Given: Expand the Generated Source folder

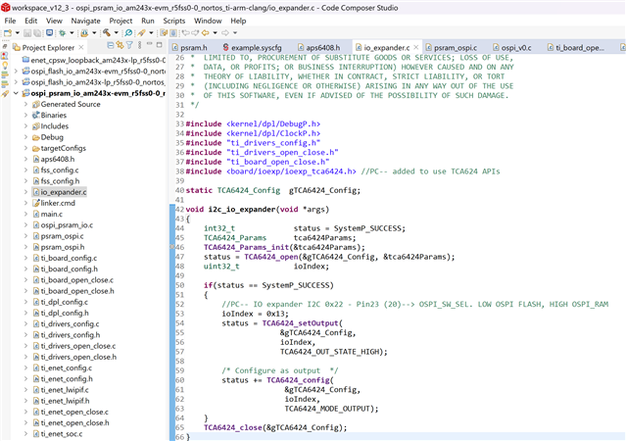Looking at the screenshot, I should (x=25, y=104).
